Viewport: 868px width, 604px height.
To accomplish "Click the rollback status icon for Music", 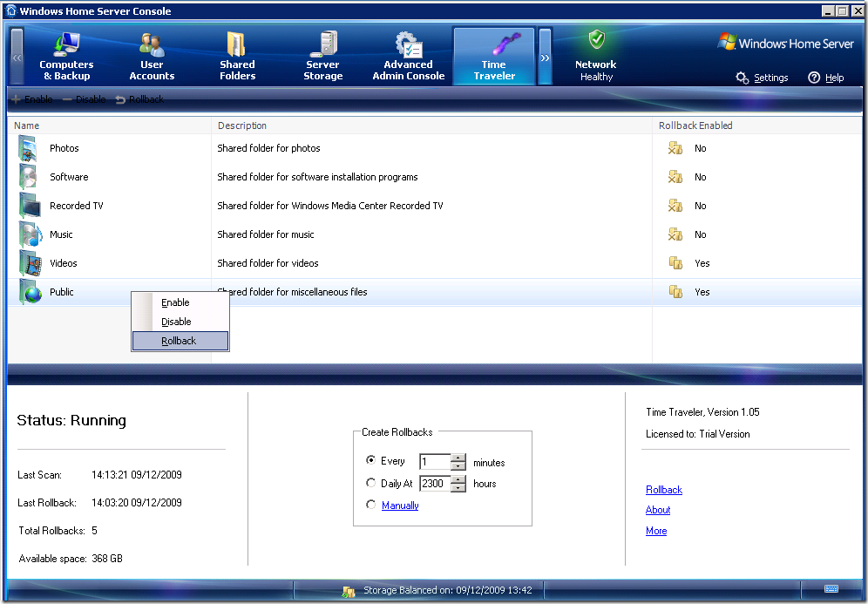I will pyautogui.click(x=675, y=234).
